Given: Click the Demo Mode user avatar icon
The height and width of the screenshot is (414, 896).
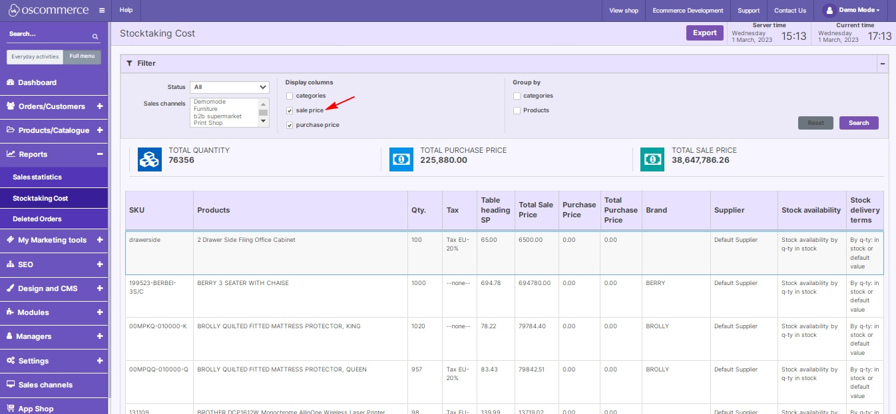Looking at the screenshot, I should 829,10.
